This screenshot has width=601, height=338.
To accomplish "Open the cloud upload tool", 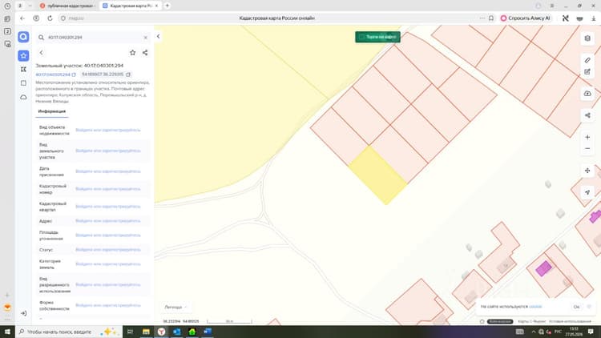I will pos(587,94).
